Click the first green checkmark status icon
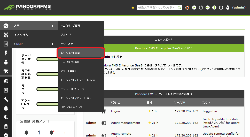The height and width of the screenshot is (137, 250). point(194,7)
